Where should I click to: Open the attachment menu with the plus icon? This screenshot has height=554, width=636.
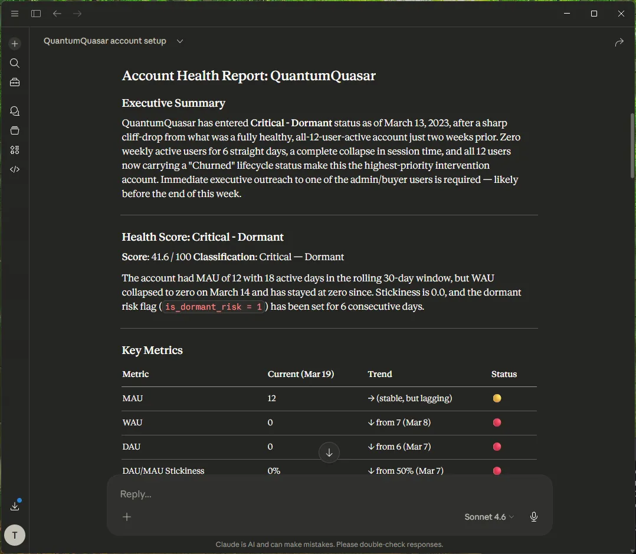click(127, 517)
